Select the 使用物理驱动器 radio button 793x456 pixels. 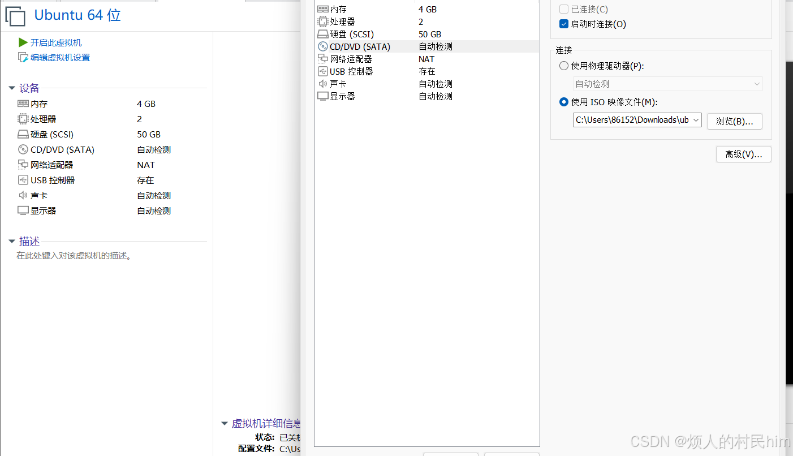pyautogui.click(x=563, y=66)
